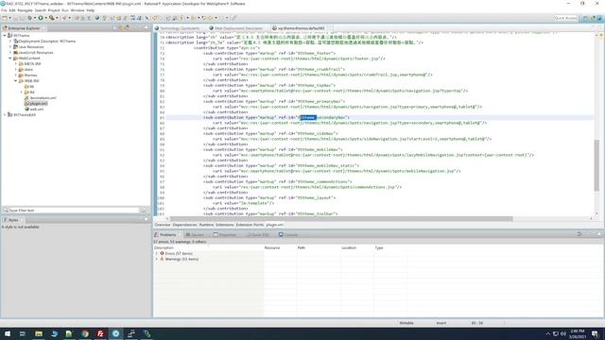
Task: Select decorations.xml file
Action: click(x=43, y=98)
